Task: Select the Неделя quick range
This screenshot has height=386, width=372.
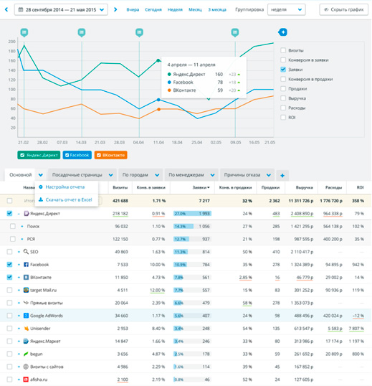Action: coord(175,9)
